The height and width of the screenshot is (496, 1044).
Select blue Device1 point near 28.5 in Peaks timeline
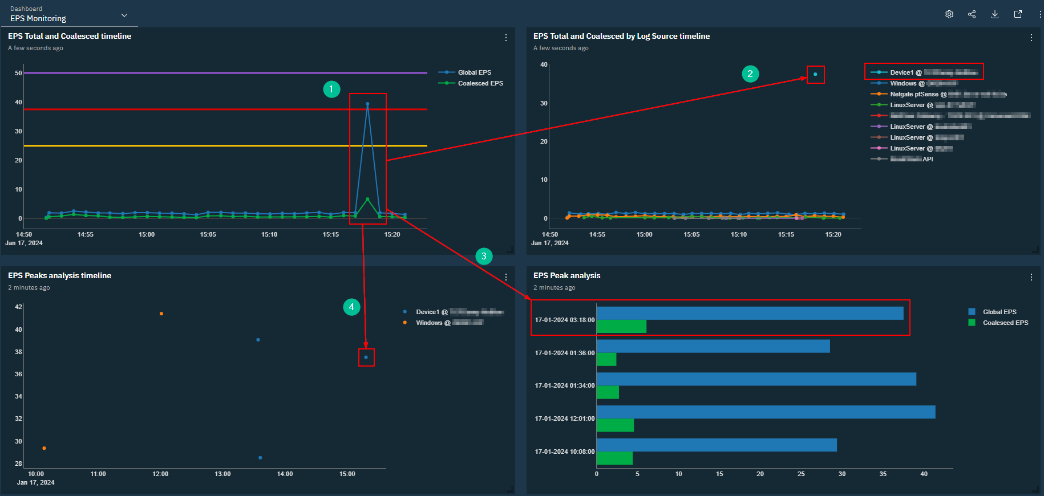(260, 458)
